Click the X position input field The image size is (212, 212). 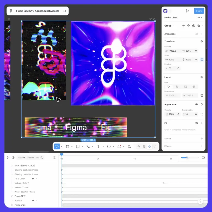173,51
